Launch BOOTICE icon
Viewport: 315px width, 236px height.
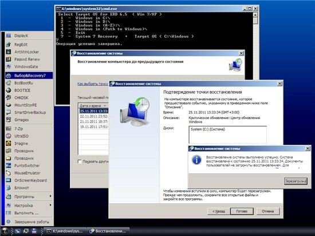coord(9,90)
